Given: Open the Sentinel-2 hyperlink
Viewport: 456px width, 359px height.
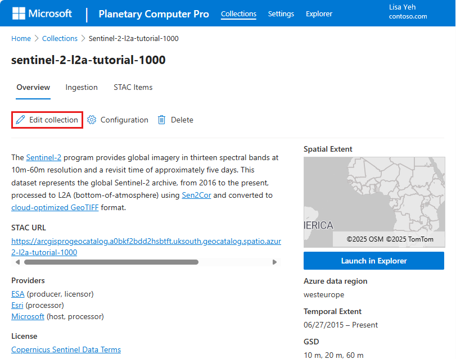Looking at the screenshot, I should pyautogui.click(x=44, y=157).
